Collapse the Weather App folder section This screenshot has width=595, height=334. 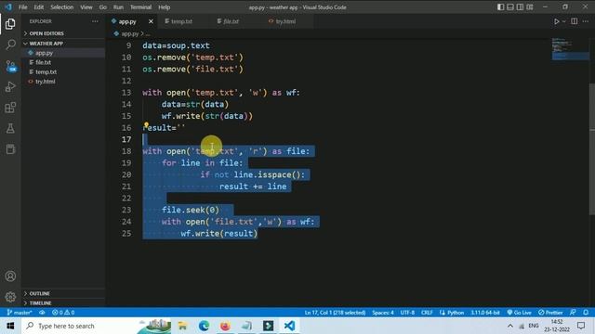point(63,44)
